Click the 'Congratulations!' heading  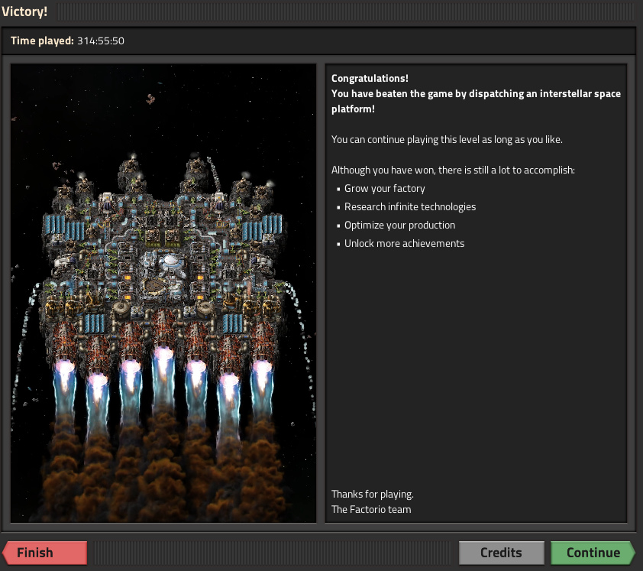[x=370, y=79]
